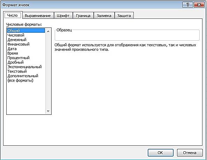Pick the Процентный format
This screenshot has width=207, height=160.
pyautogui.click(x=26, y=58)
